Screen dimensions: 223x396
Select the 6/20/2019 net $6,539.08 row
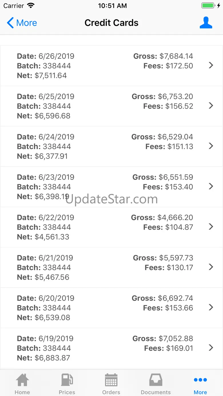[111, 308]
